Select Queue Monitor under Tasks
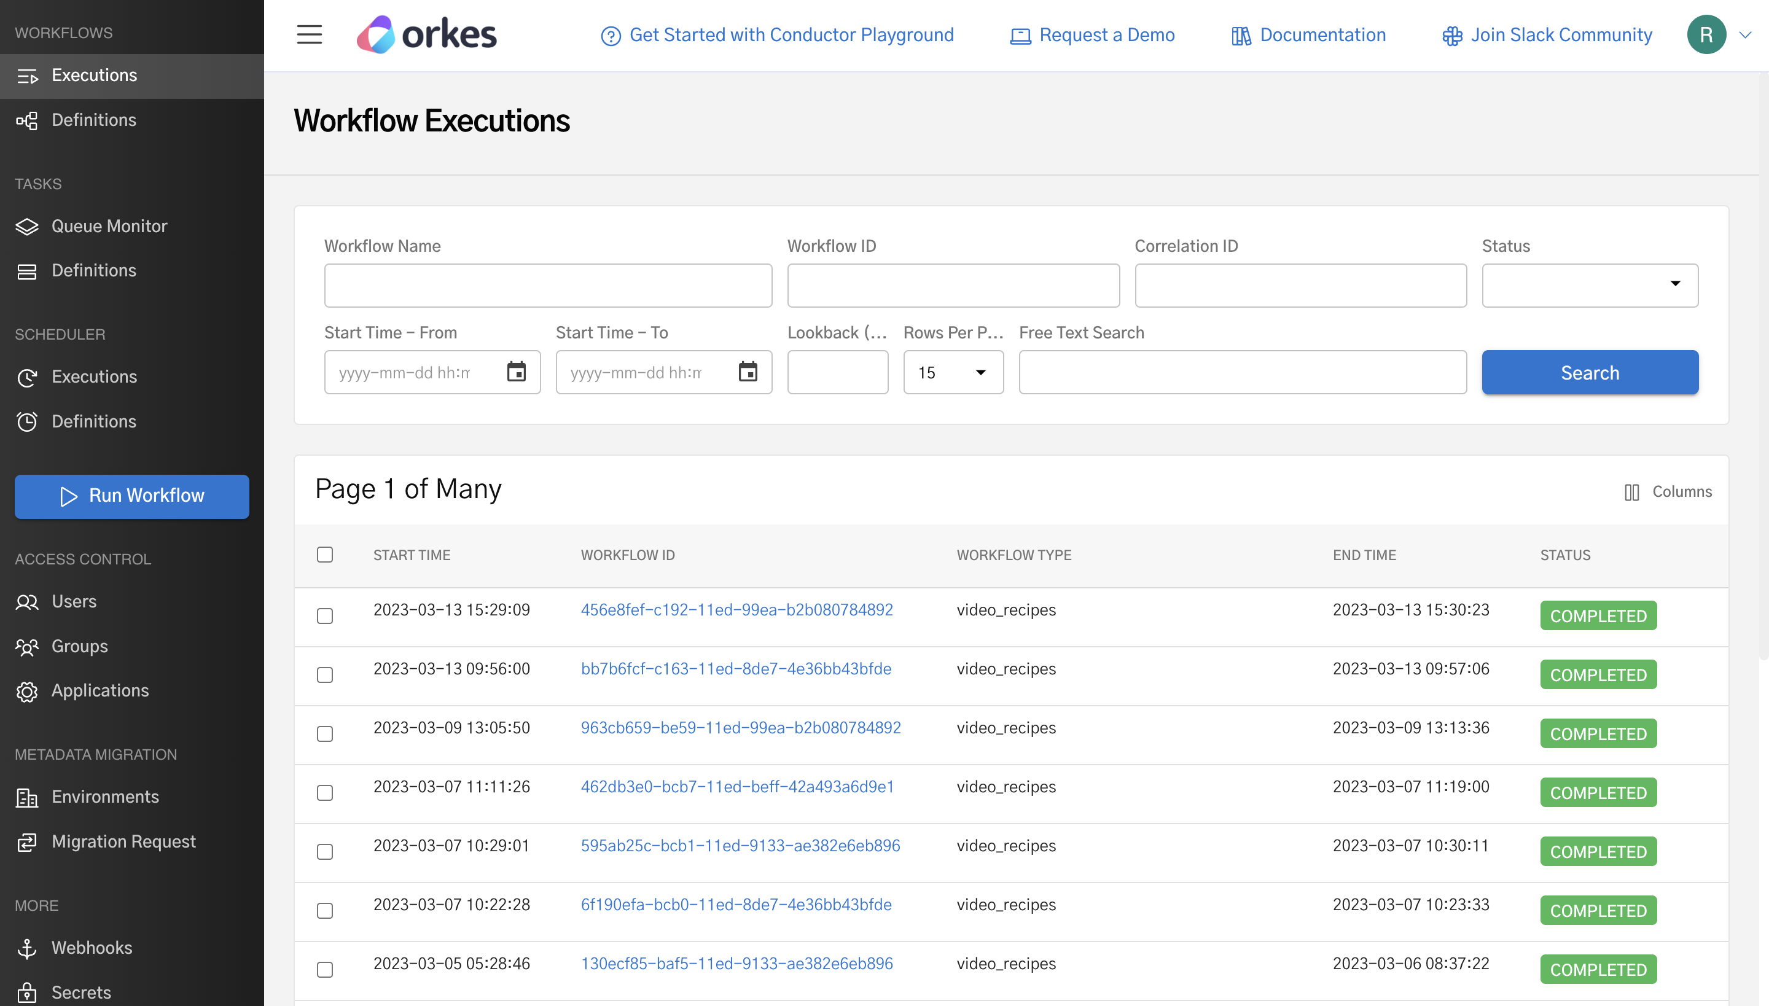The image size is (1769, 1006). pyautogui.click(x=109, y=226)
